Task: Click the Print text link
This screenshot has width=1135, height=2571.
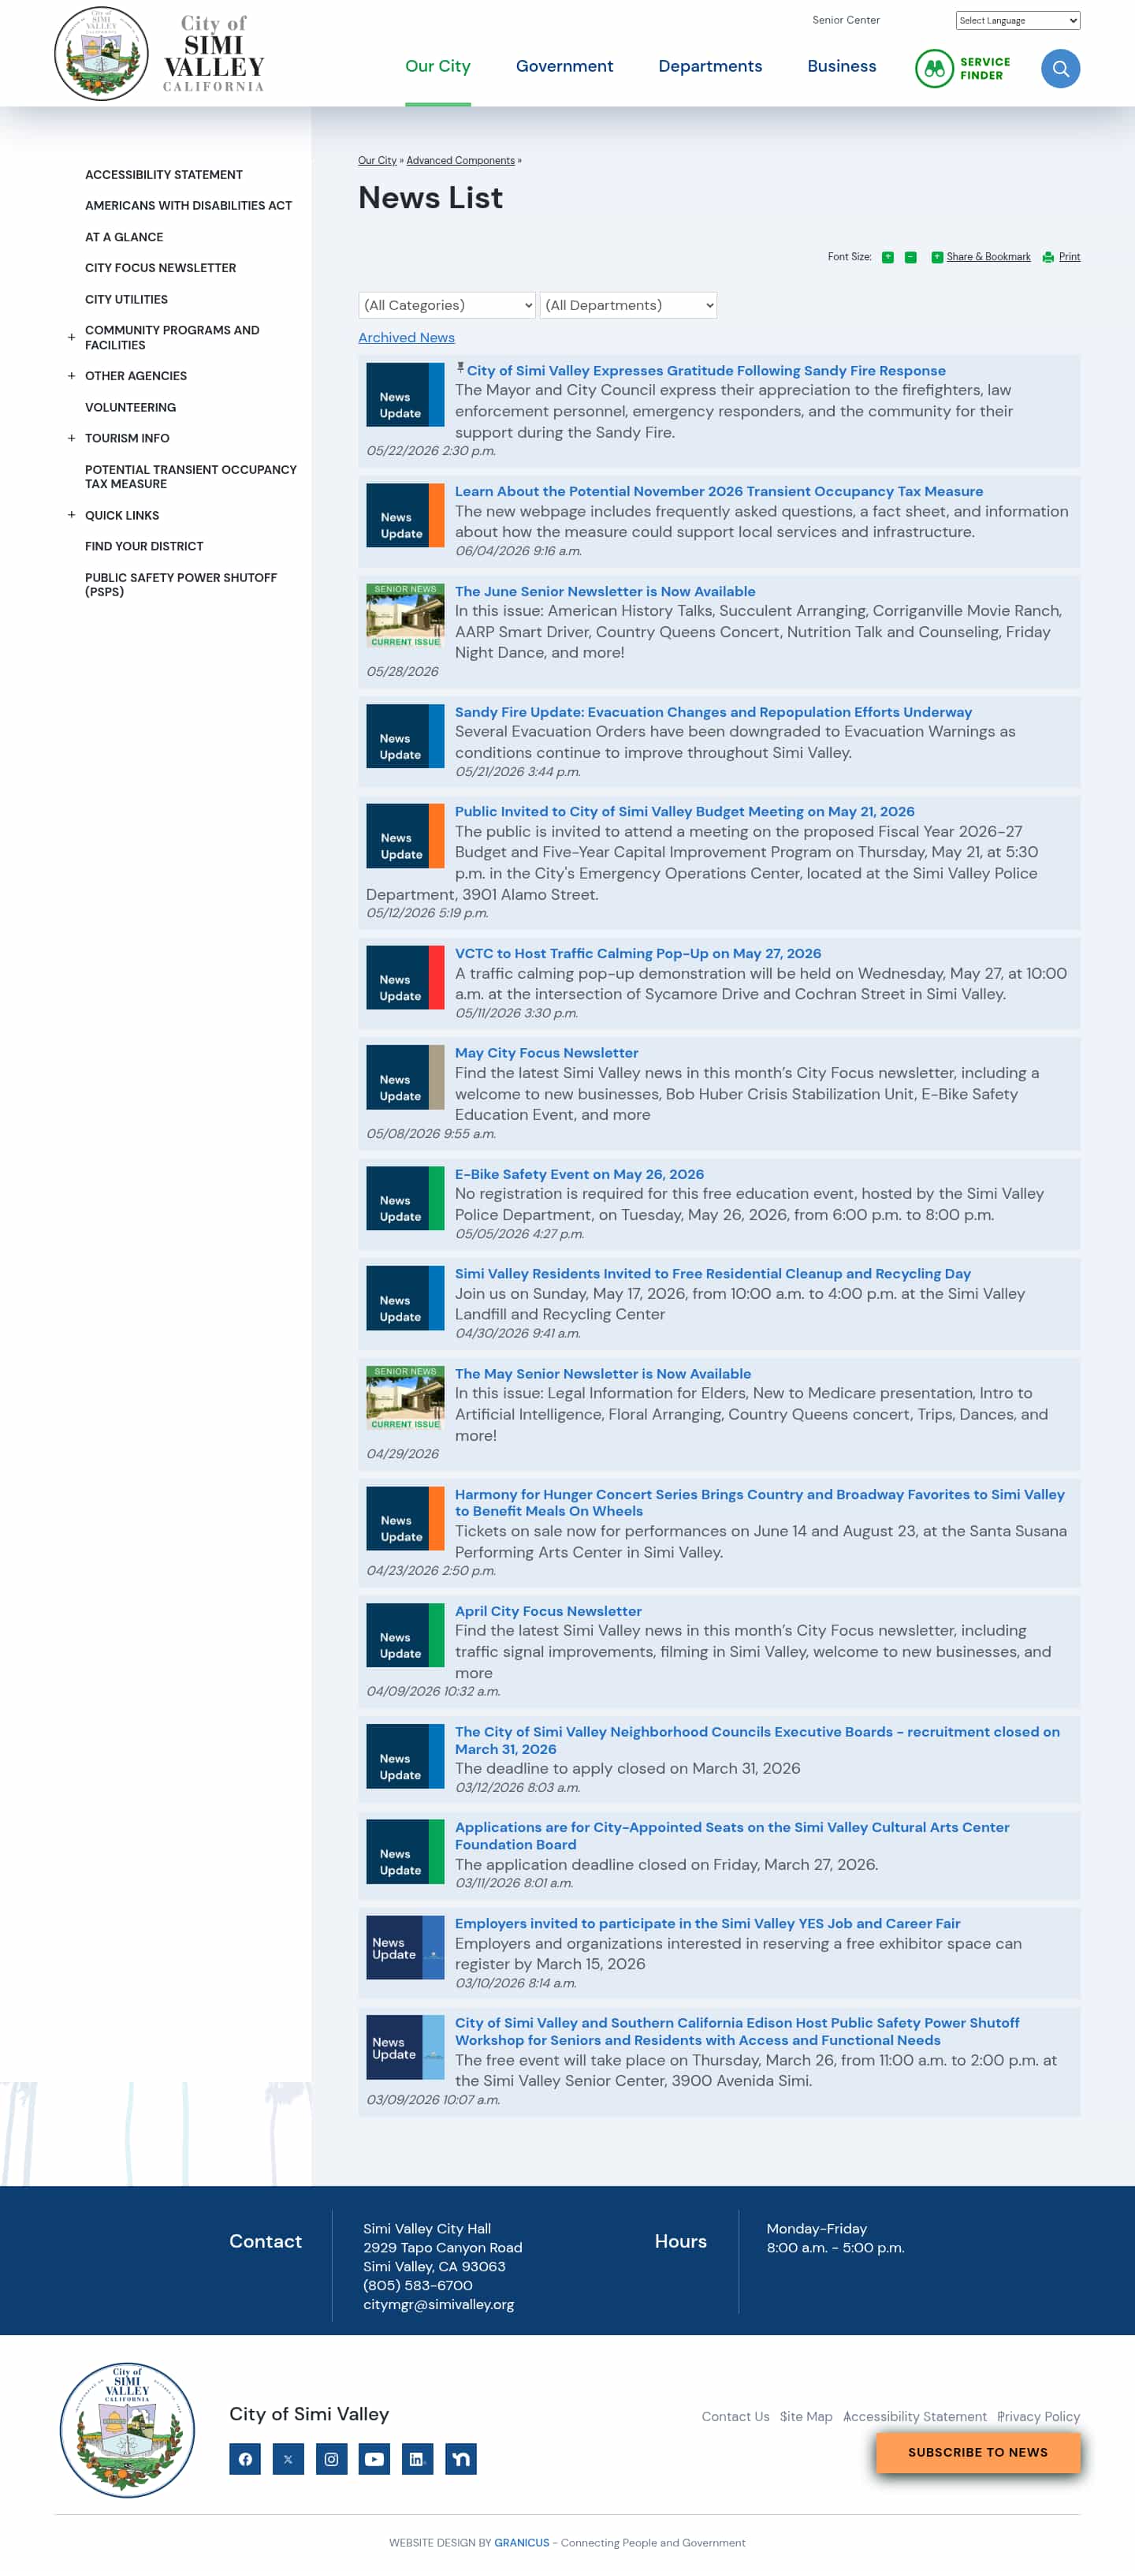Action: point(1069,258)
